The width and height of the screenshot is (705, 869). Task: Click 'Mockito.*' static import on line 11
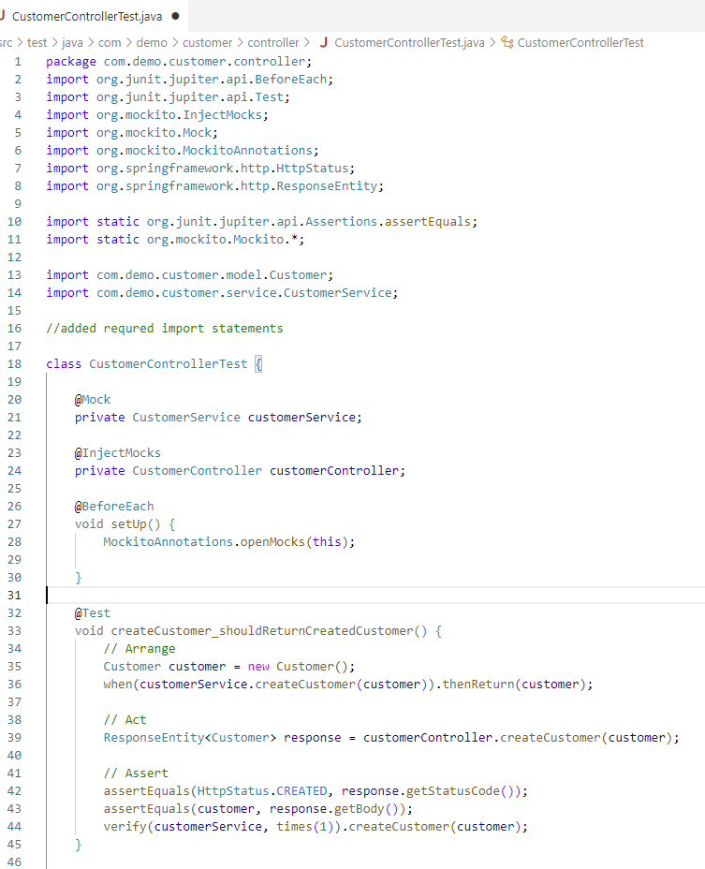[x=266, y=240]
